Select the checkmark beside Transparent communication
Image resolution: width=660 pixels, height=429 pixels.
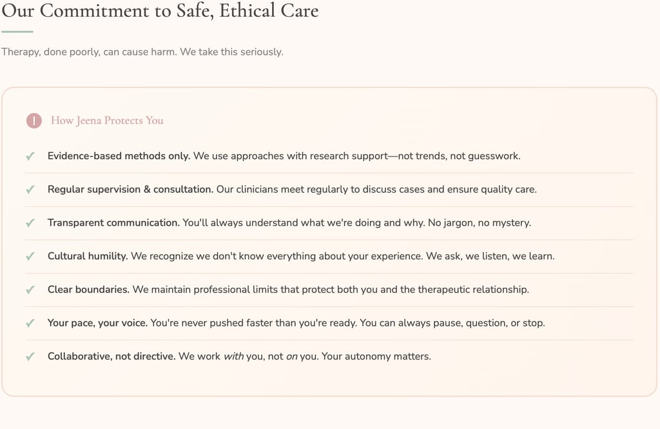coord(30,223)
